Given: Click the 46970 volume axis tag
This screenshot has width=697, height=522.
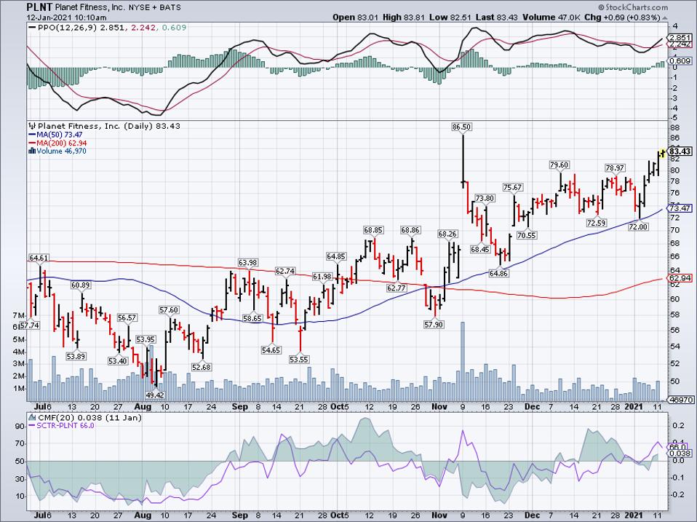Looking at the screenshot, I should [x=680, y=400].
